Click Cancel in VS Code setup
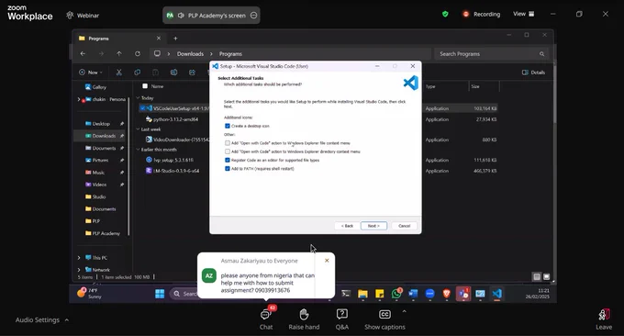 405,226
